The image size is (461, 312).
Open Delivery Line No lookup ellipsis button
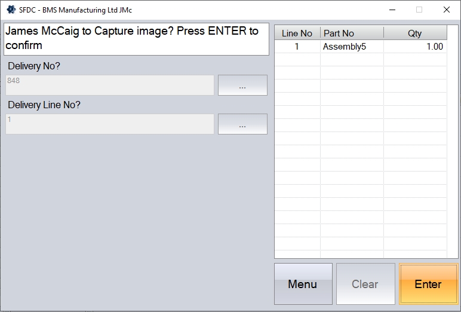click(x=242, y=124)
